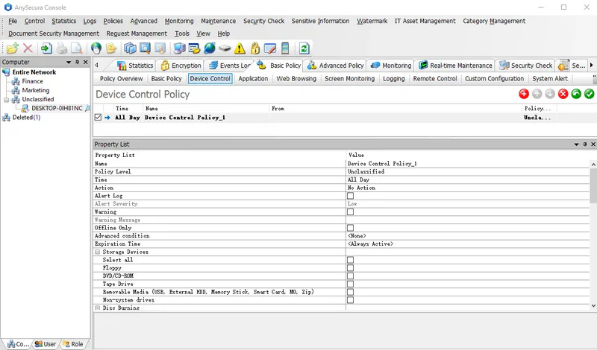Check Select all under Storage Devices
597x350 pixels.
click(x=350, y=260)
